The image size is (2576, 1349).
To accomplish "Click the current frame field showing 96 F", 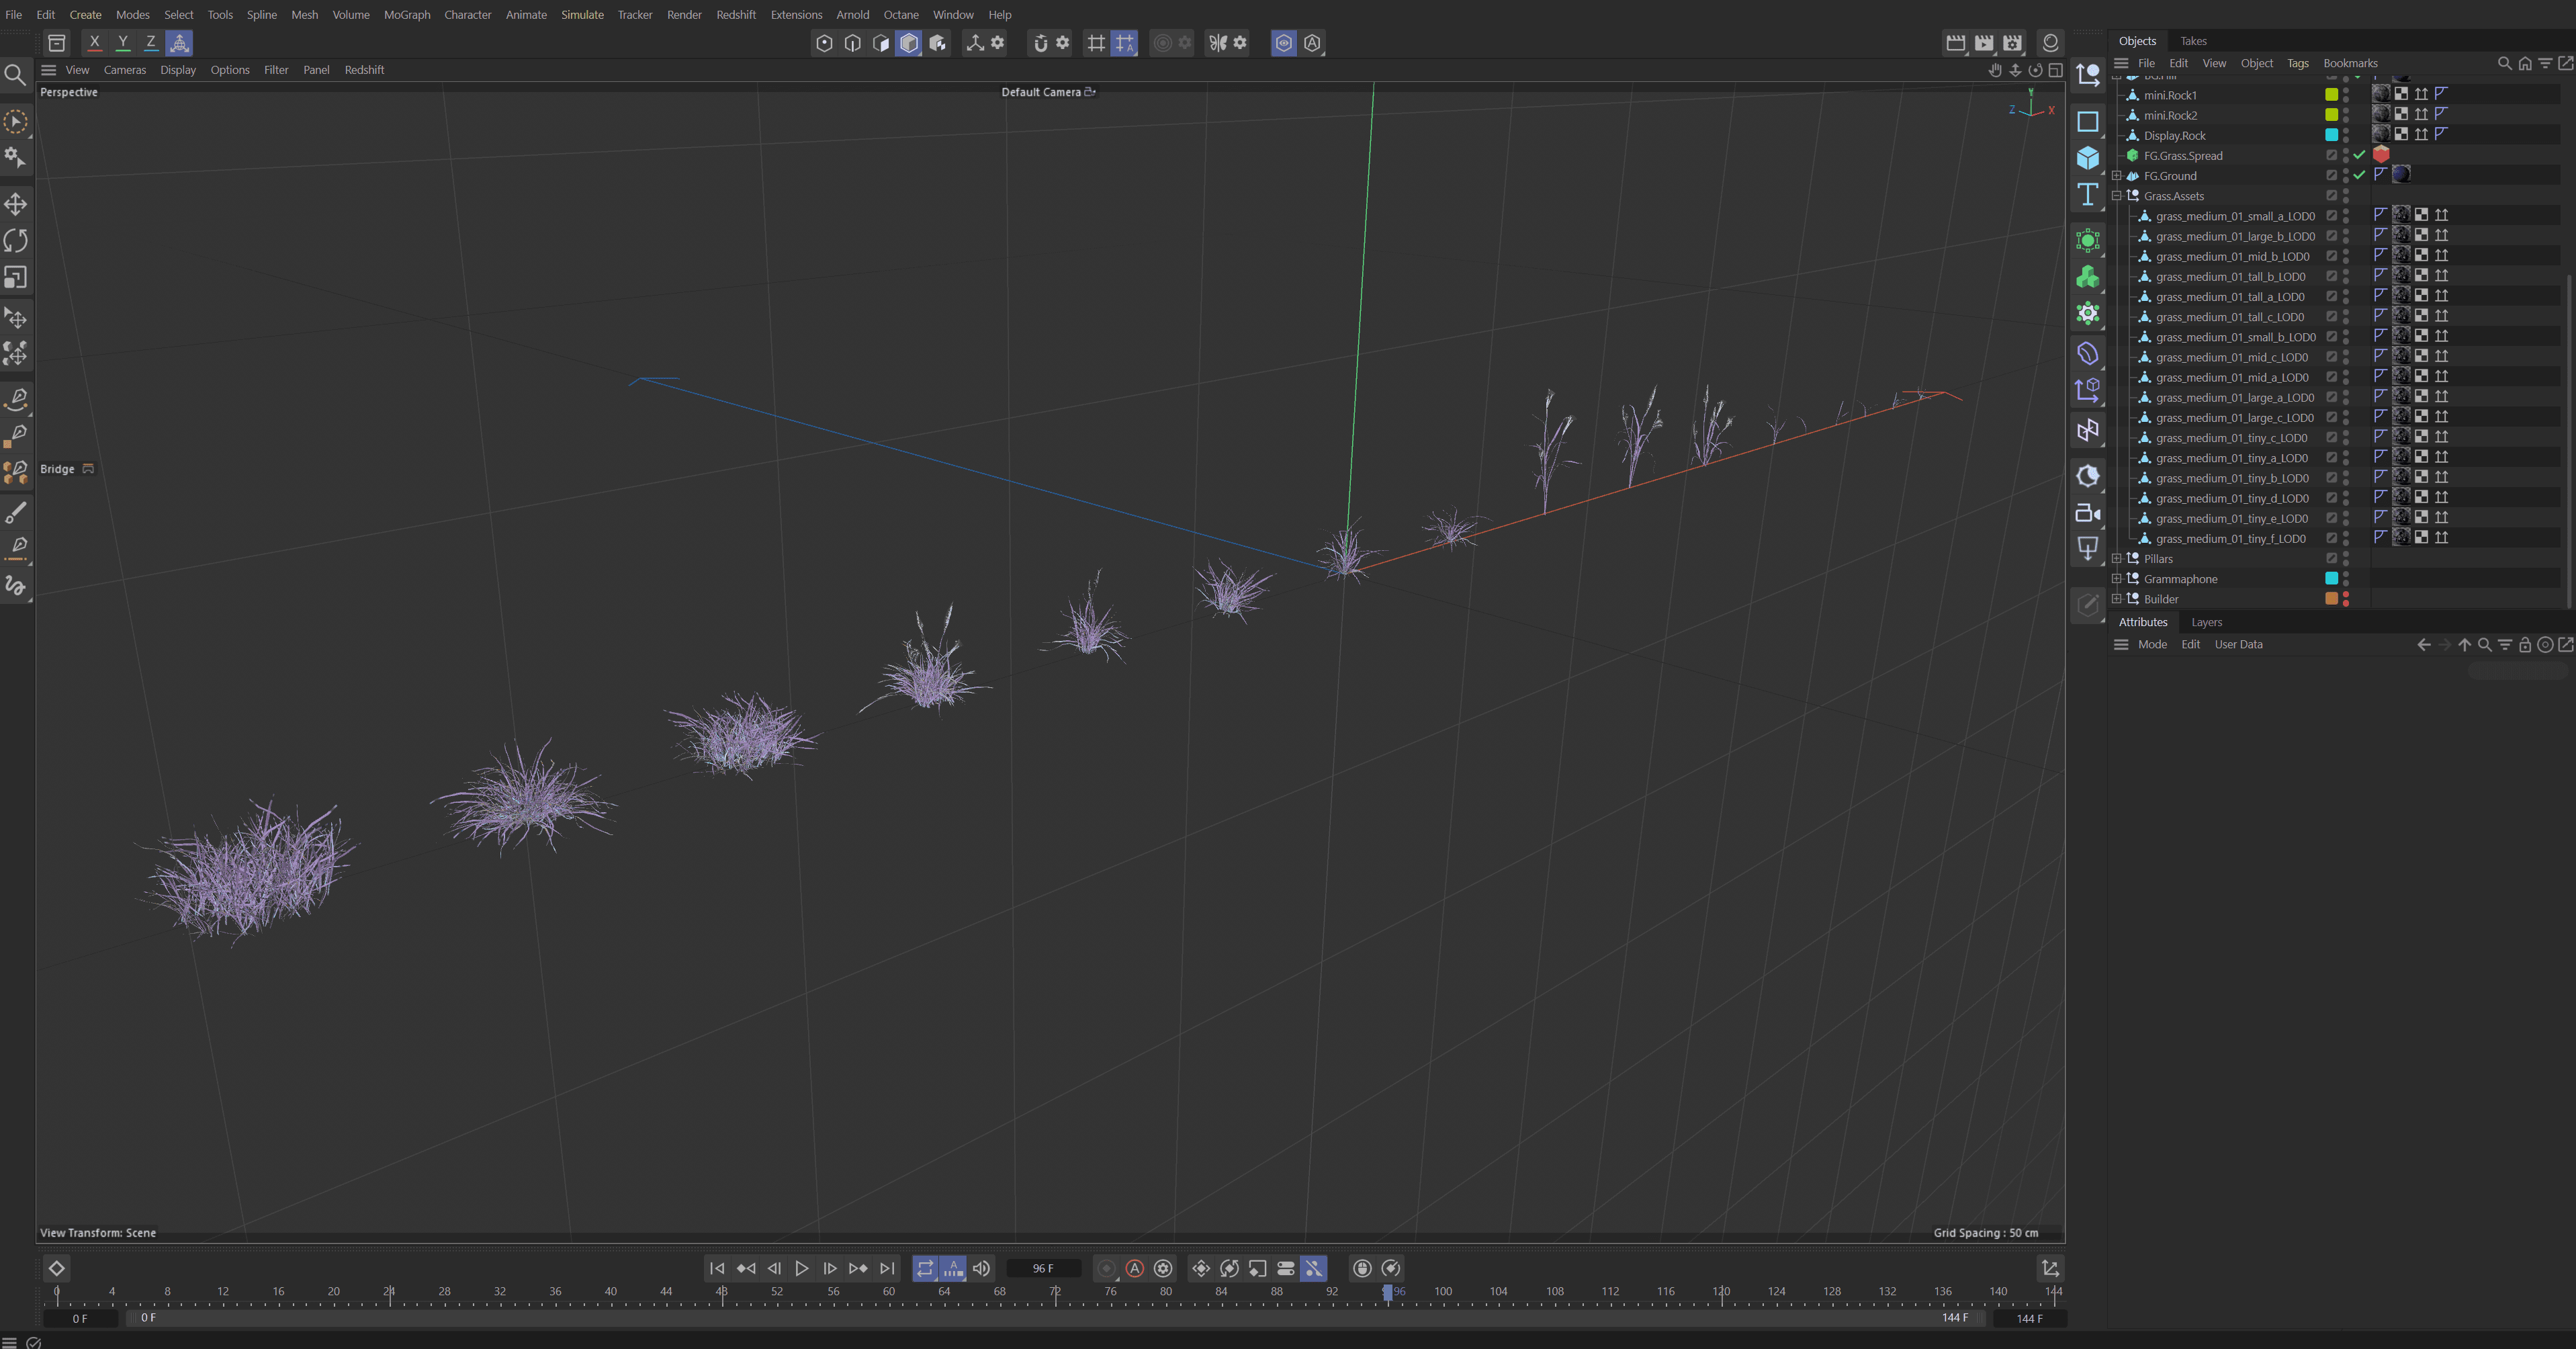I will click(1043, 1268).
